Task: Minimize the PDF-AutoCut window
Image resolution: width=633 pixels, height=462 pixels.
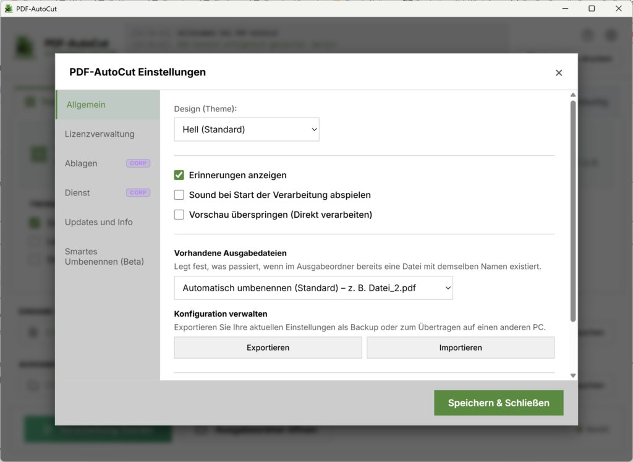Action: pyautogui.click(x=565, y=9)
